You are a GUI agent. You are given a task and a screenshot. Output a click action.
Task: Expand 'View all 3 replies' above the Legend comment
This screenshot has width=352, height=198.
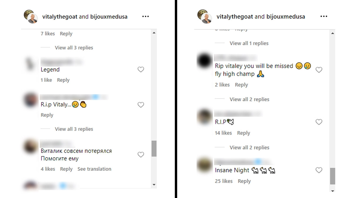pos(74,48)
